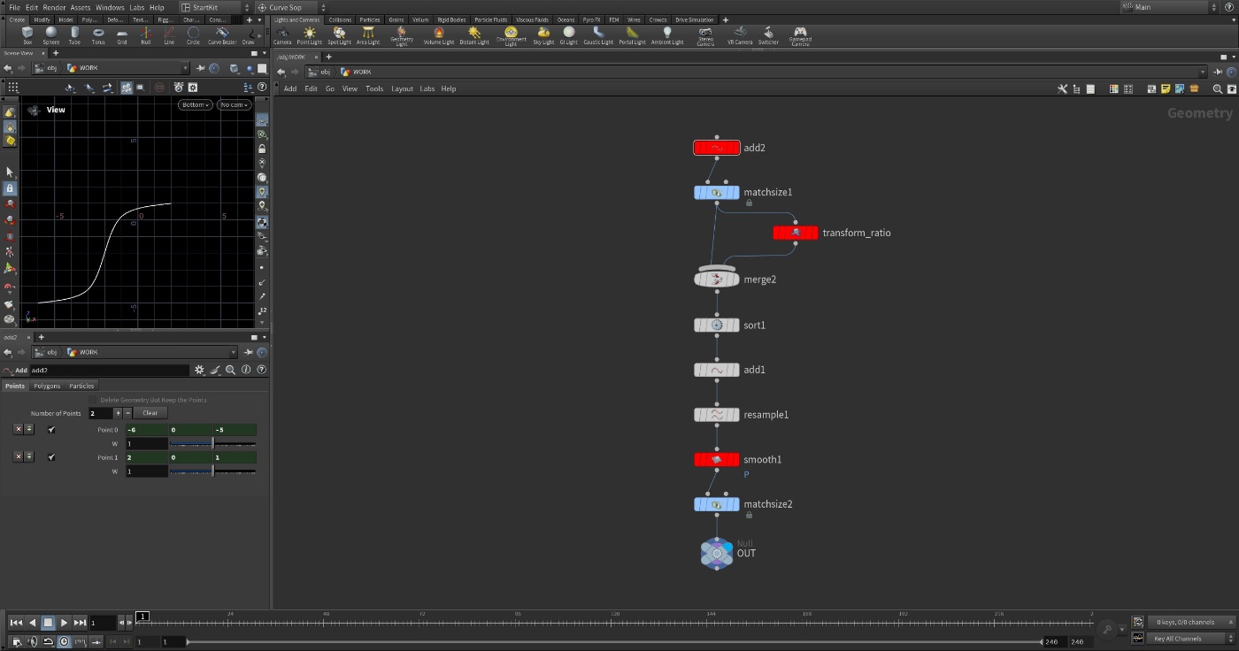Click the Point 0 X value field

(147, 430)
